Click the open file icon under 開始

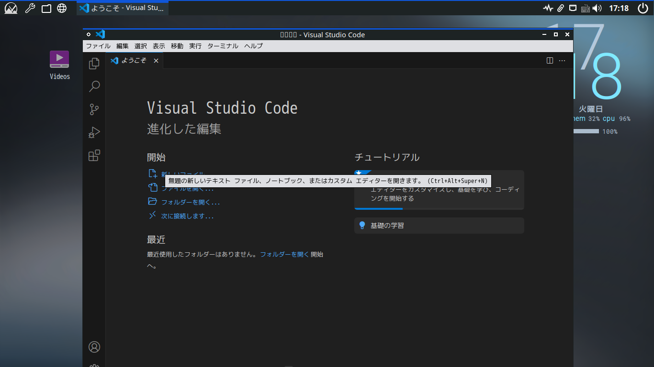[153, 188]
